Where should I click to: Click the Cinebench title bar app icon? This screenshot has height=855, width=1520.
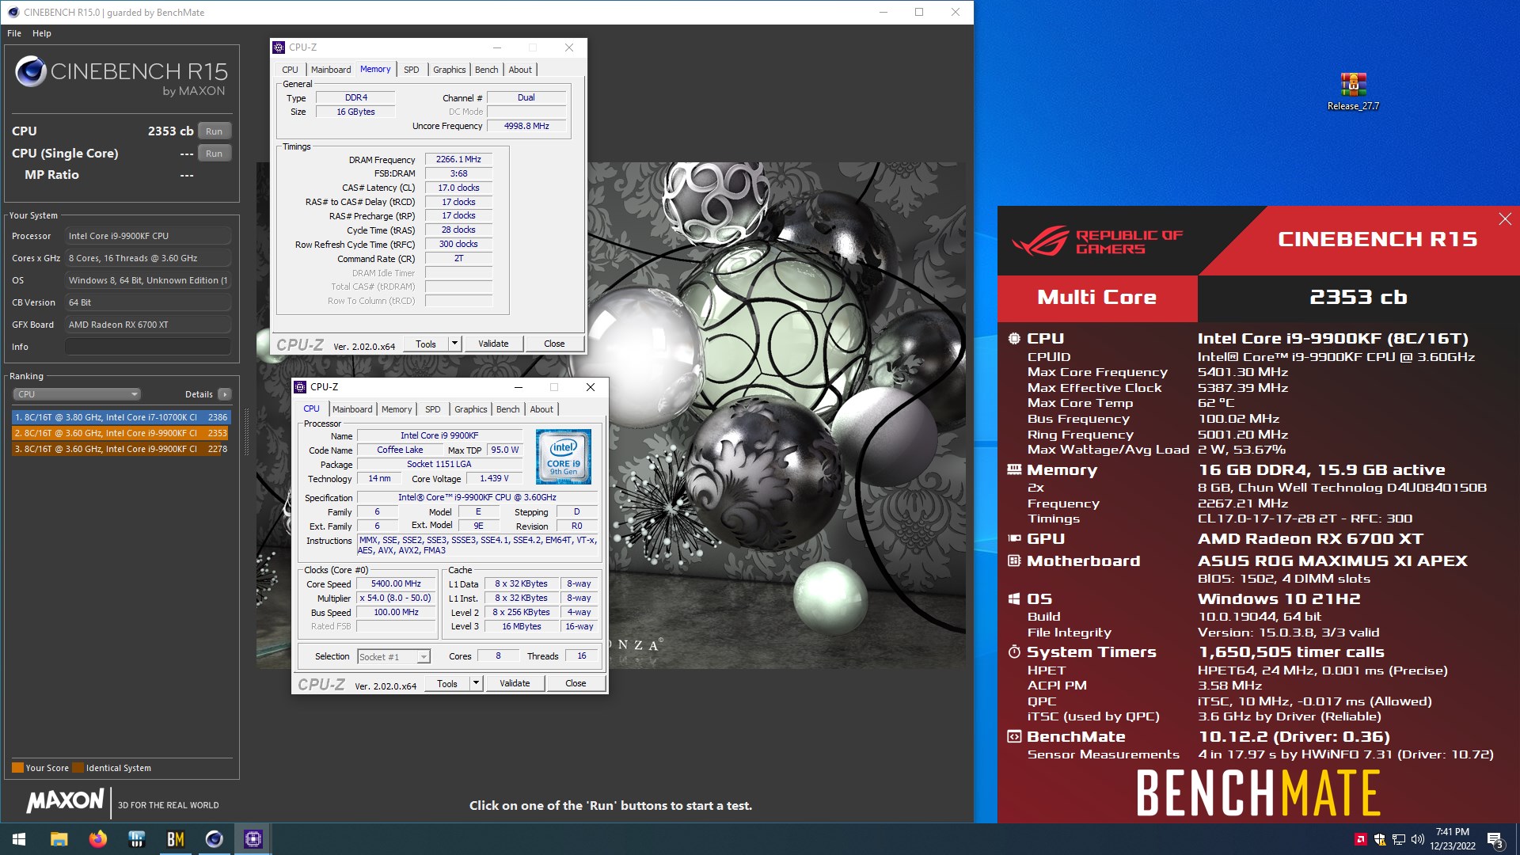(13, 12)
